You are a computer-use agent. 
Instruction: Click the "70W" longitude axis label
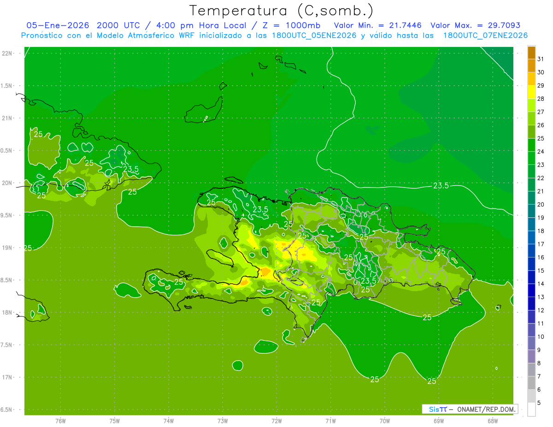(x=385, y=421)
